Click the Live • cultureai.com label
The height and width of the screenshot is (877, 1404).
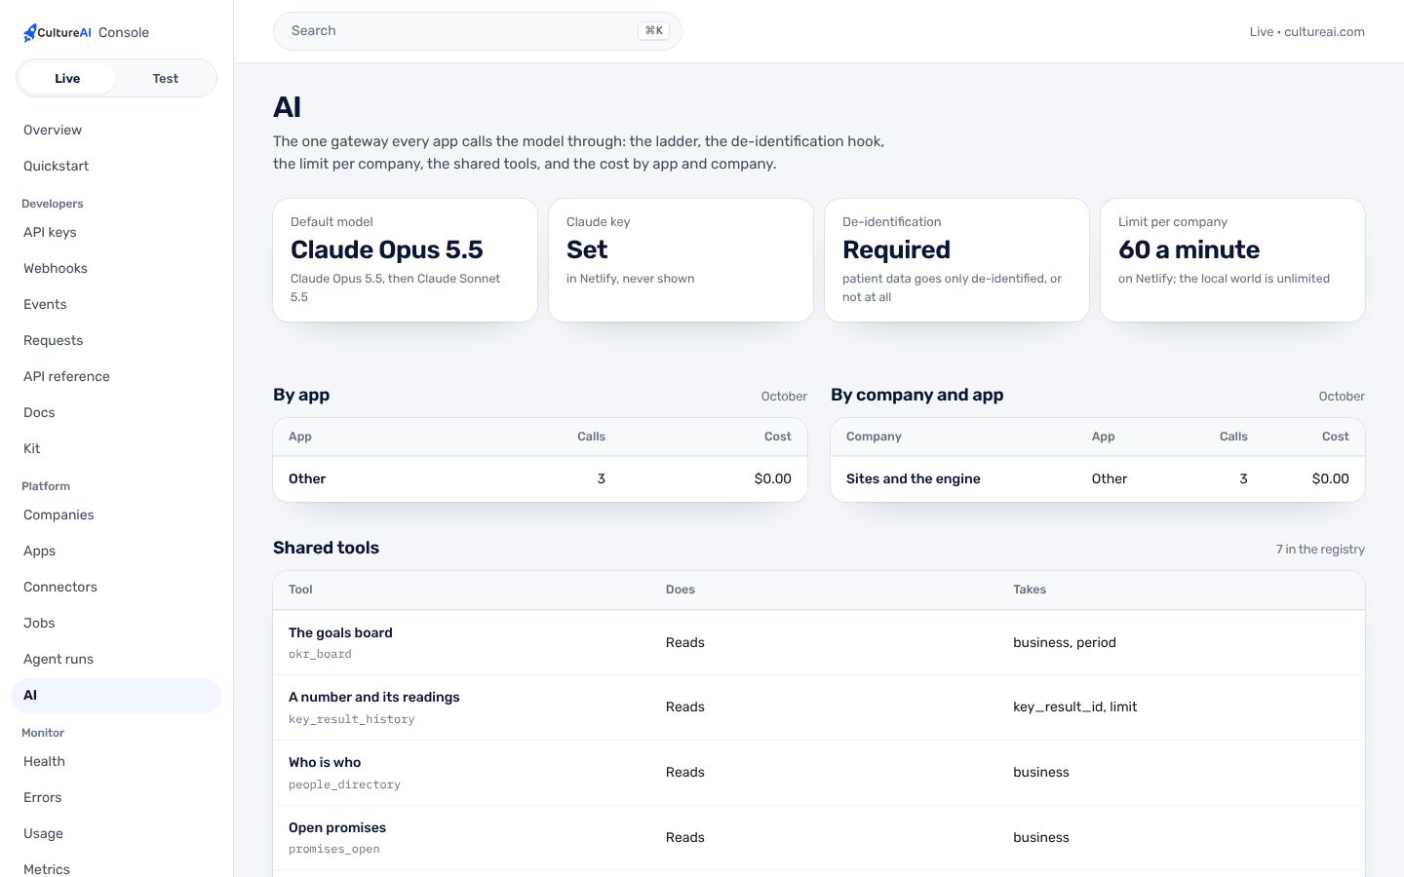(x=1307, y=32)
